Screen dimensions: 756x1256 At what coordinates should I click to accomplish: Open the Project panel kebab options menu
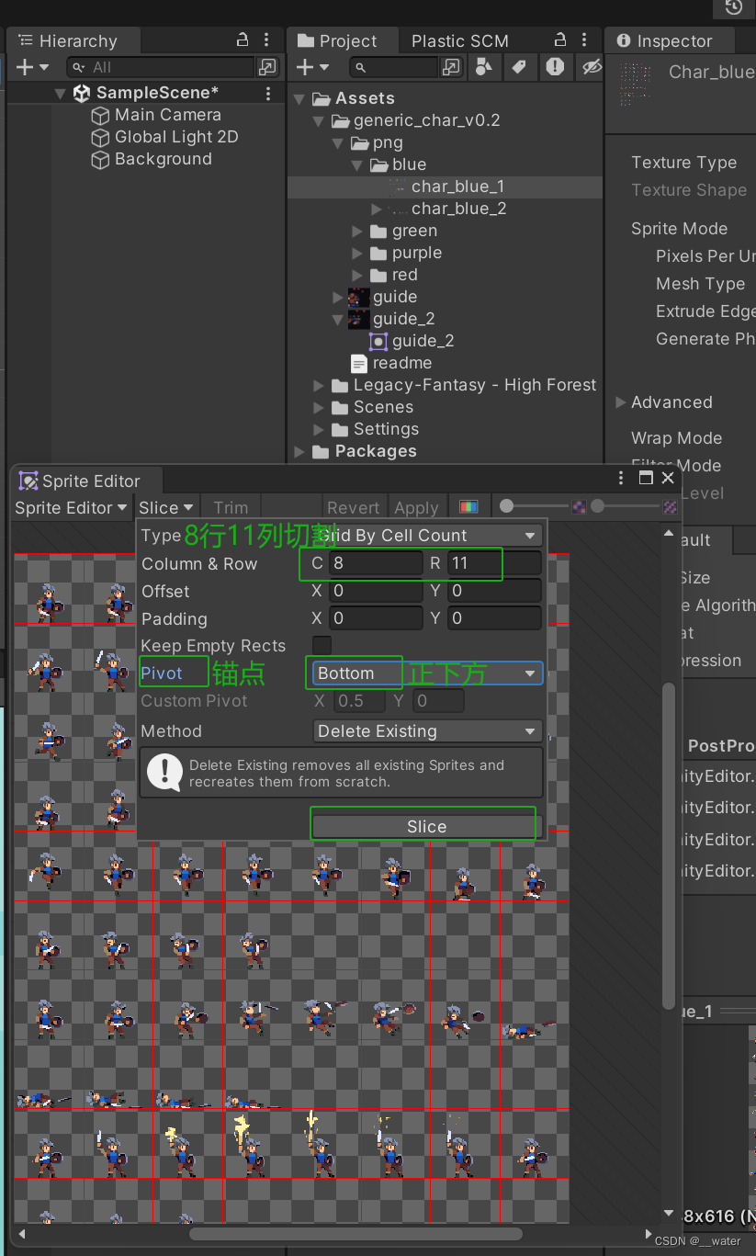(x=585, y=40)
